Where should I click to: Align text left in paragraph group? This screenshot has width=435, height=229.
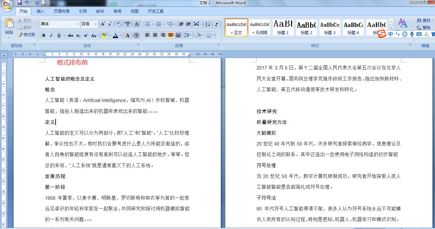(148, 35)
